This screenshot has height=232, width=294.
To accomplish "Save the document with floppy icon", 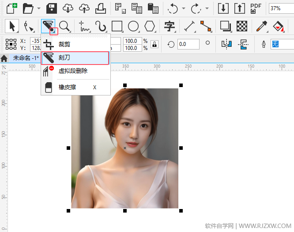I will click(52, 8).
